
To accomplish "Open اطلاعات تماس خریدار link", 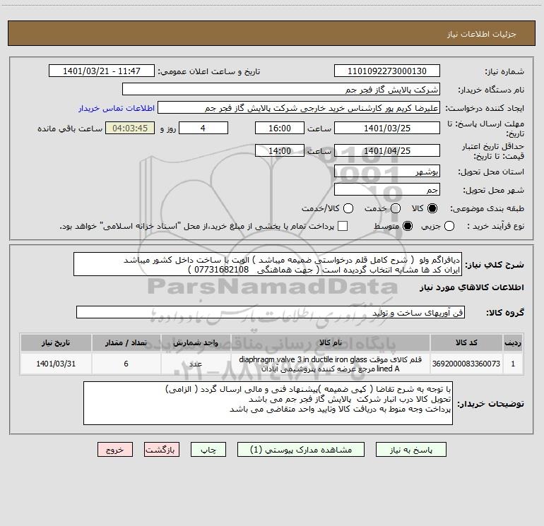I will pyautogui.click(x=117, y=108).
